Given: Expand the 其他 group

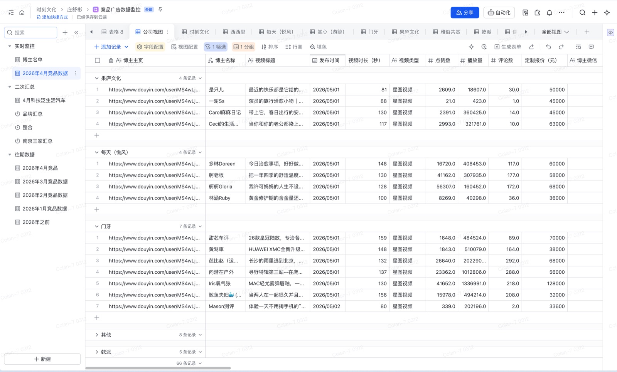Looking at the screenshot, I should pyautogui.click(x=97, y=335).
